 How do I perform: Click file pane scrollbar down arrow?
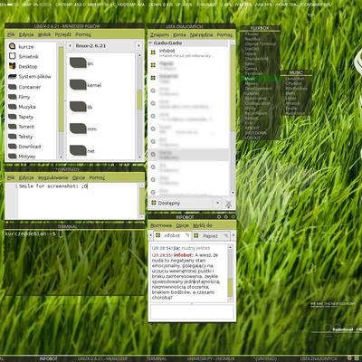139,157
